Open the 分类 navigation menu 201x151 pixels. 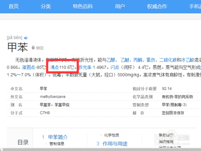46,6
